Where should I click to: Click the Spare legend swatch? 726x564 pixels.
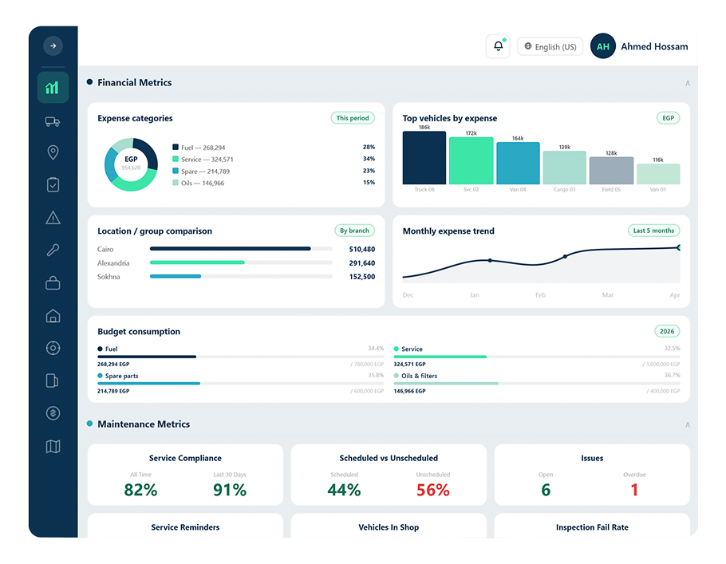click(x=176, y=171)
